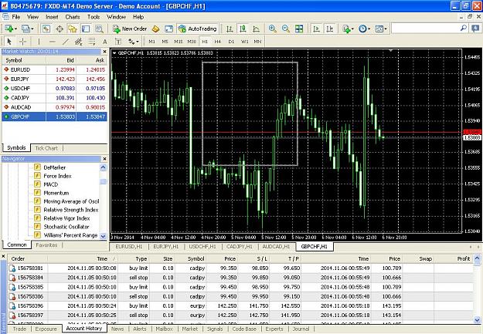The height and width of the screenshot is (334, 483).
Task: Toggle the AutoTrading button
Action: coord(198,29)
